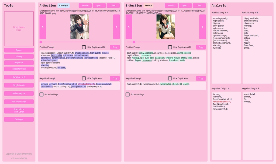
Task: Click Send B in the A-Section header
Action: [x=85, y=5]
